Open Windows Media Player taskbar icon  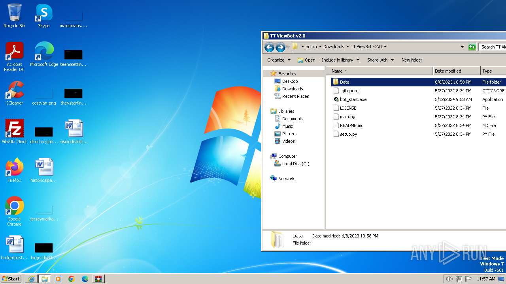pyautogui.click(x=58, y=279)
